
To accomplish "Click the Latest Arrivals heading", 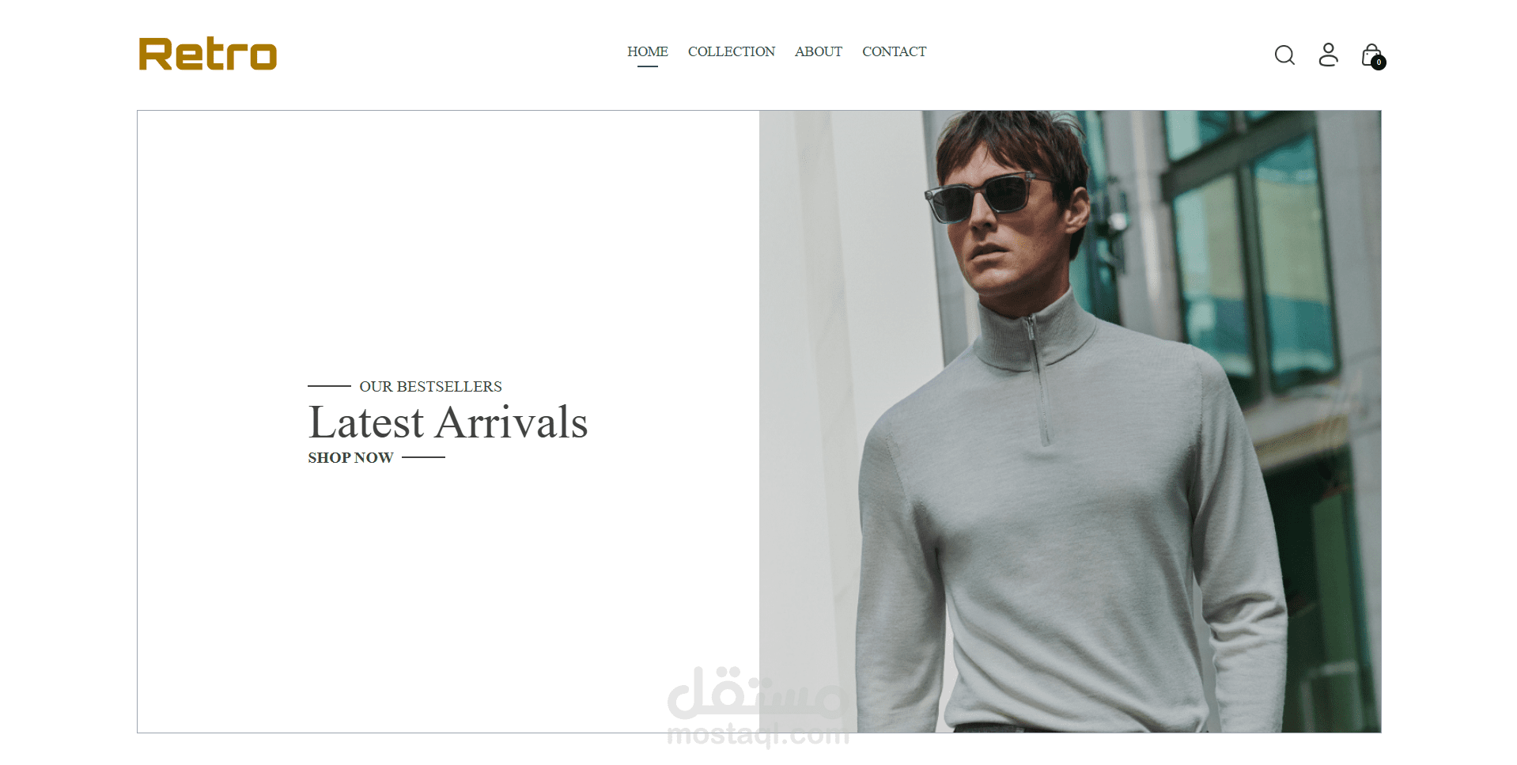I will point(448,422).
